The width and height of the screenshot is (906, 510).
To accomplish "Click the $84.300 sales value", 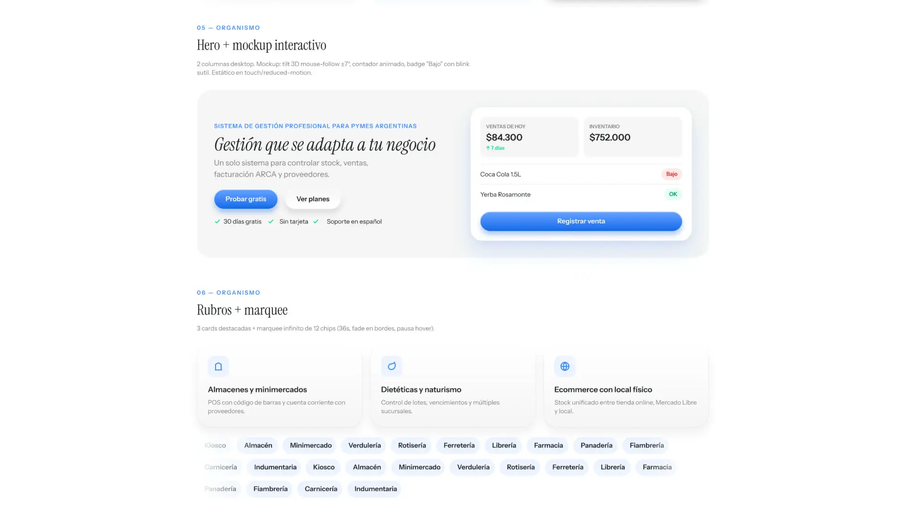I will (x=504, y=137).
